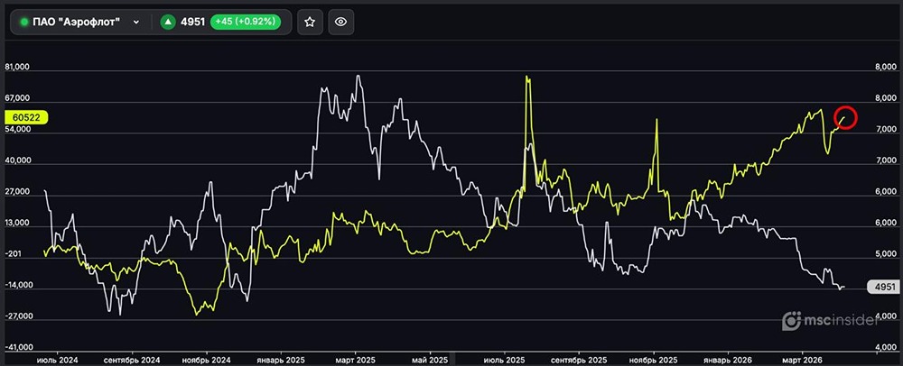Click the -27,000 left axis value
Screen dimensions: 903x366
pos(18,316)
